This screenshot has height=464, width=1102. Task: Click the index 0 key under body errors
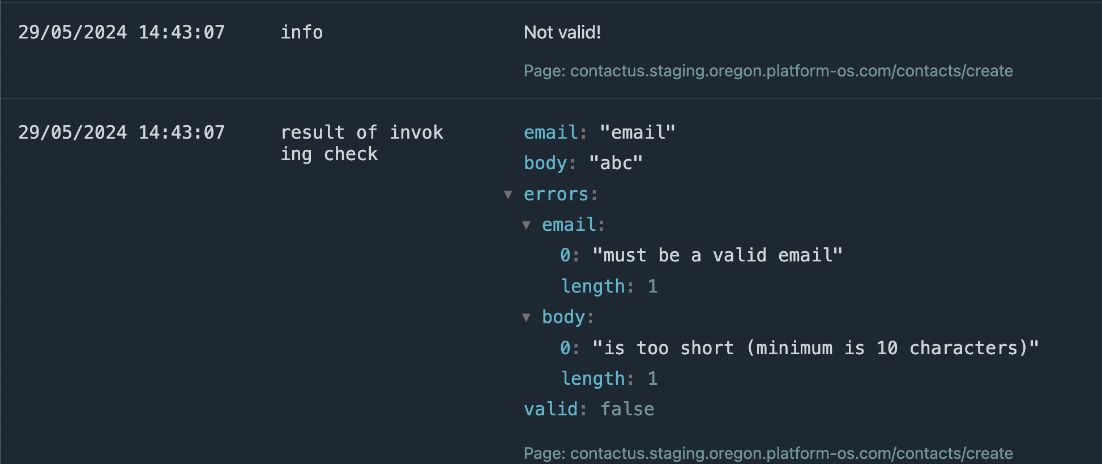tap(564, 348)
